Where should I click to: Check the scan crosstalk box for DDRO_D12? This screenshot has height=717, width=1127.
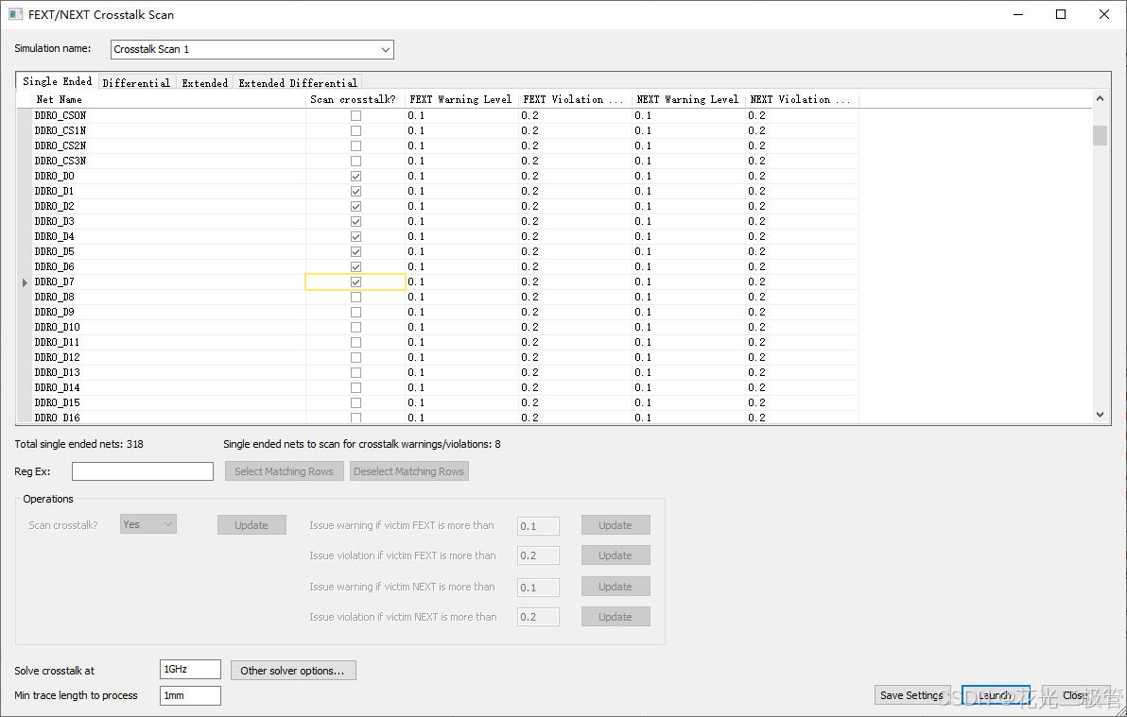coord(355,357)
